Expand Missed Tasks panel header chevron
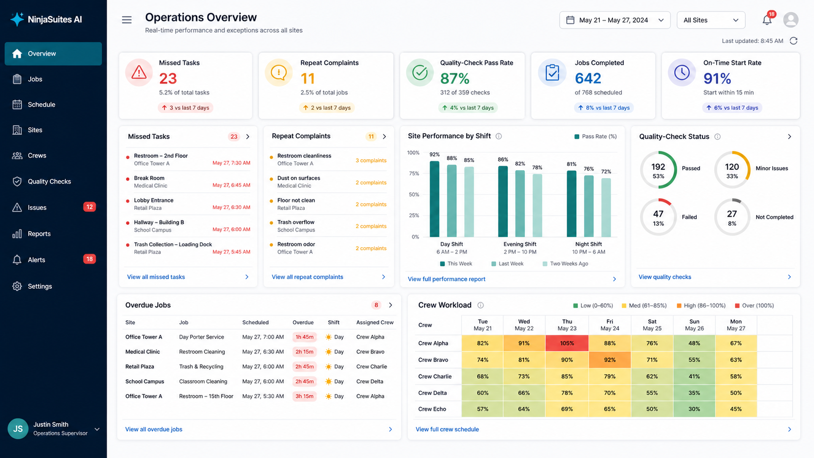 (x=248, y=137)
